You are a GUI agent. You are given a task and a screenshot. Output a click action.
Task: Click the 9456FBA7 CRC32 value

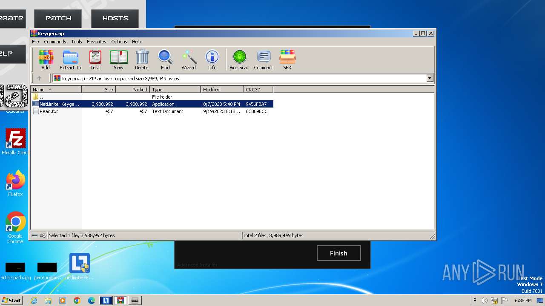tap(256, 104)
